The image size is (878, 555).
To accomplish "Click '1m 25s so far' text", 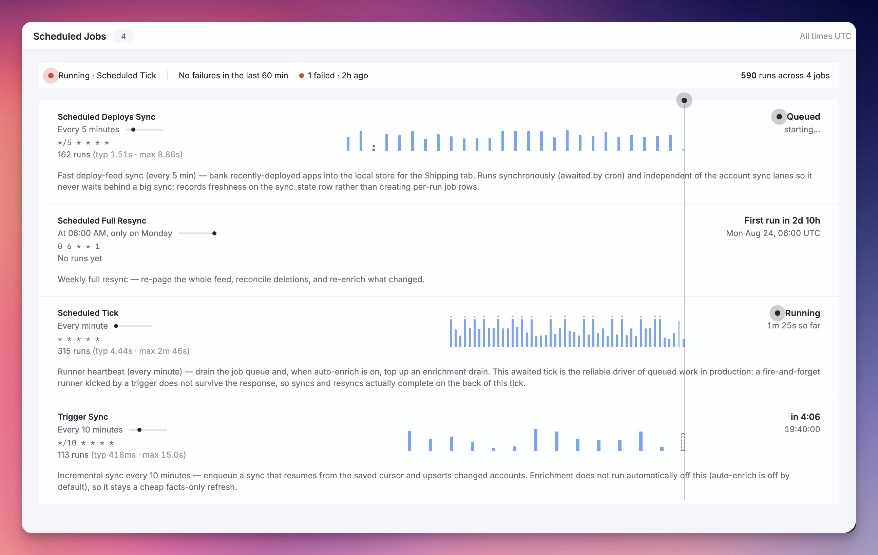I will tap(794, 326).
